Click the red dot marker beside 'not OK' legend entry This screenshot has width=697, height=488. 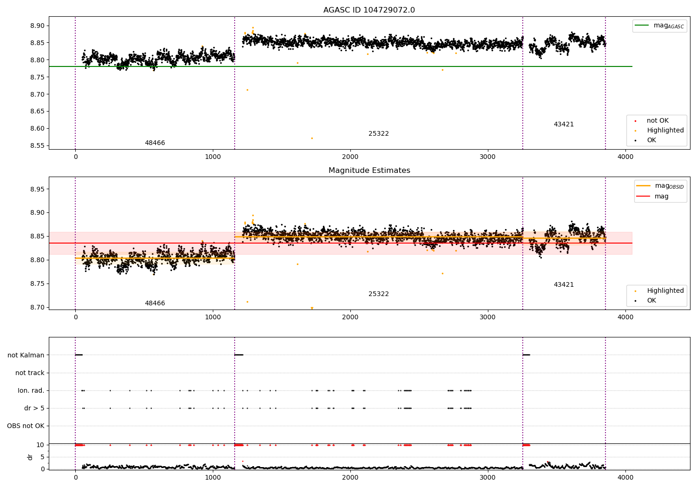point(636,121)
